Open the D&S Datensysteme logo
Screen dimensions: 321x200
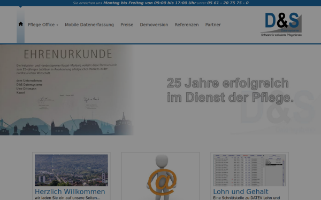coord(281,25)
